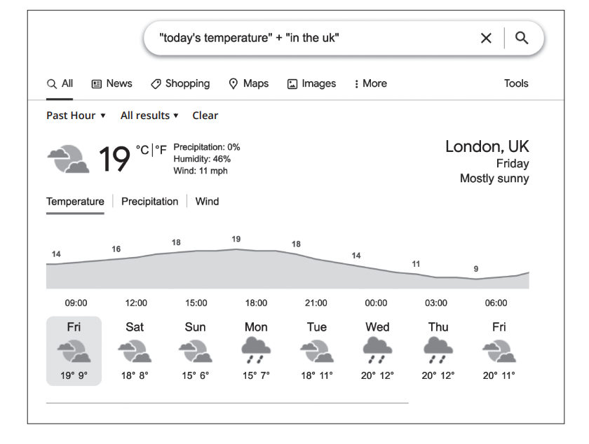Open the More search categories menu
The height and width of the screenshot is (444, 589).
click(370, 83)
